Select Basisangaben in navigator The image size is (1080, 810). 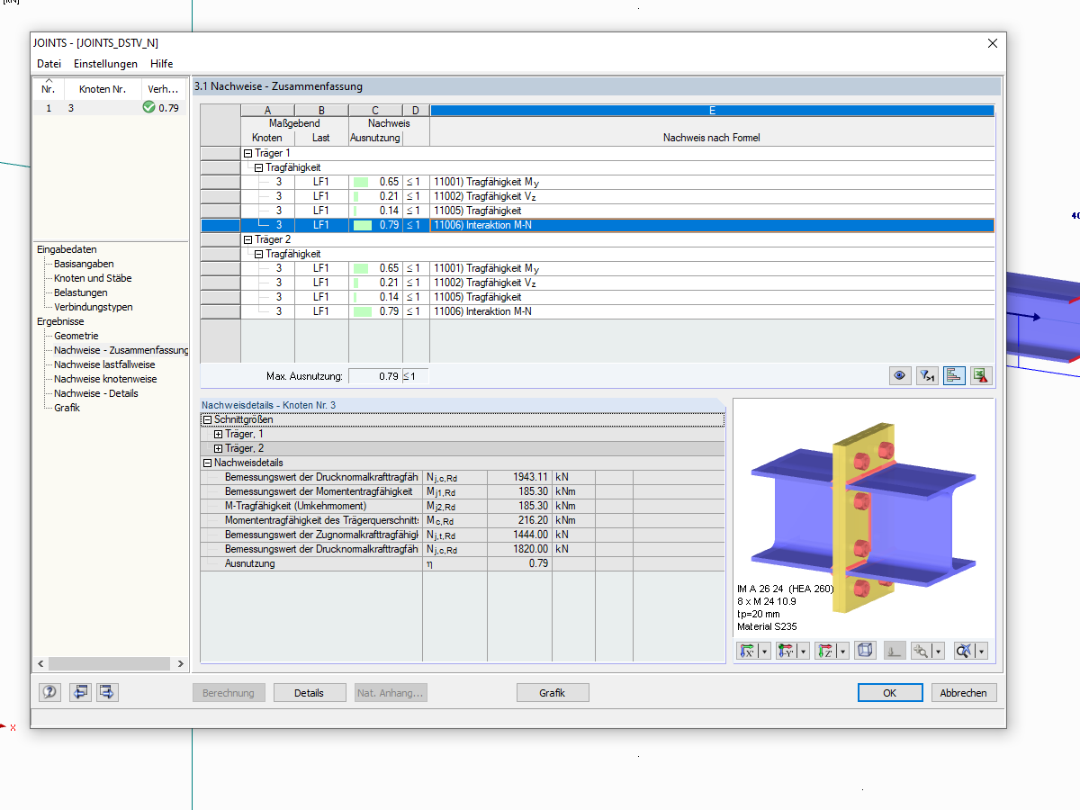click(x=84, y=264)
